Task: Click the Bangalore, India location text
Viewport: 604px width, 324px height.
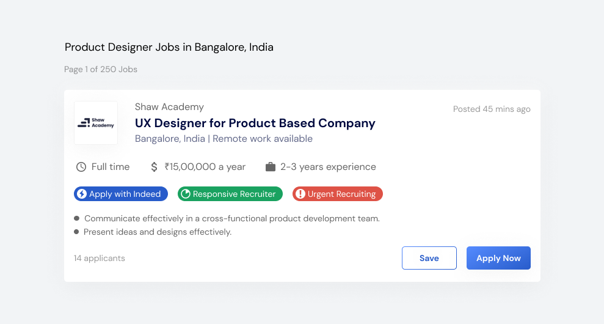Action: 170,139
